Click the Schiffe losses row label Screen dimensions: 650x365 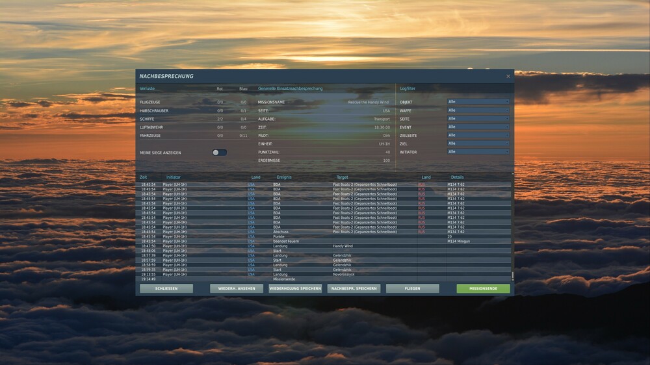coord(147,119)
